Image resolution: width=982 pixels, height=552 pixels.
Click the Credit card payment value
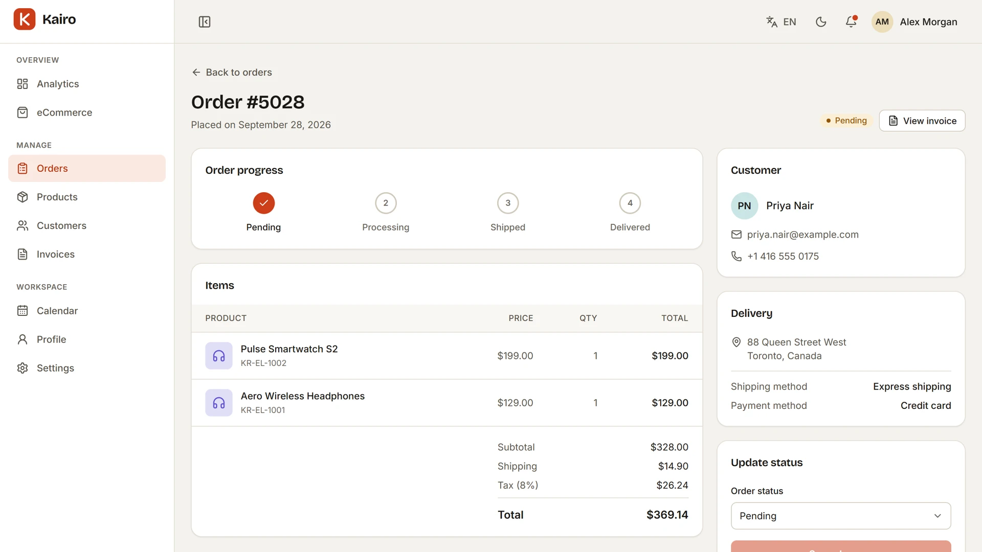coord(926,406)
